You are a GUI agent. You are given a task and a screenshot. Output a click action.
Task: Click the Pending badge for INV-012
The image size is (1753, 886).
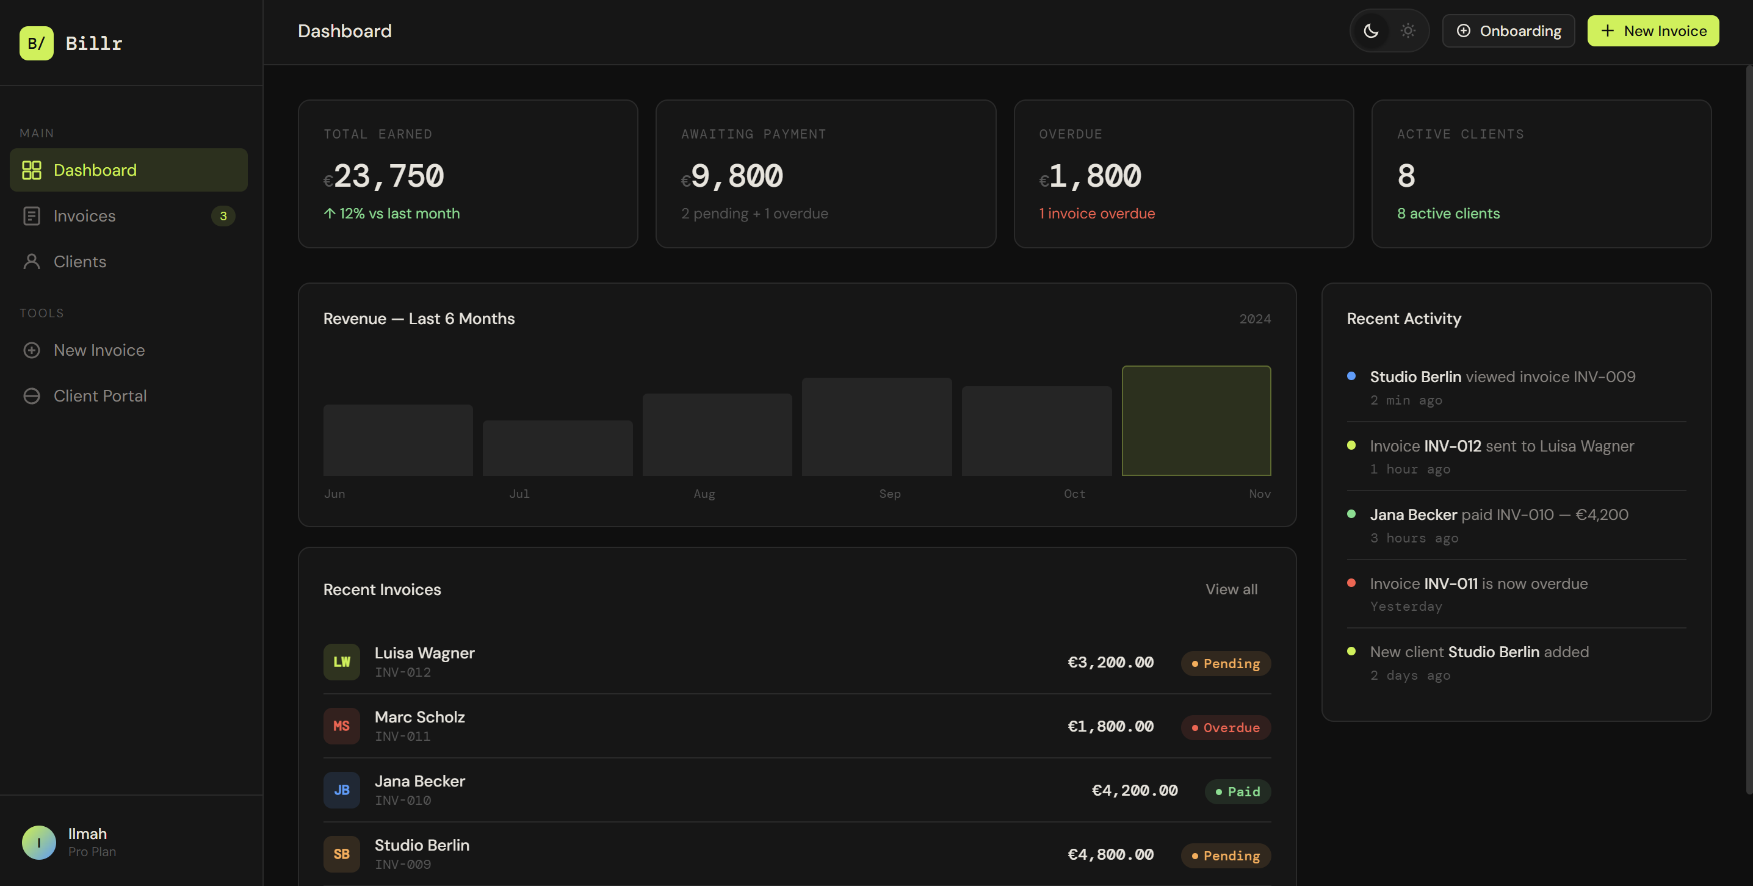[x=1226, y=663]
